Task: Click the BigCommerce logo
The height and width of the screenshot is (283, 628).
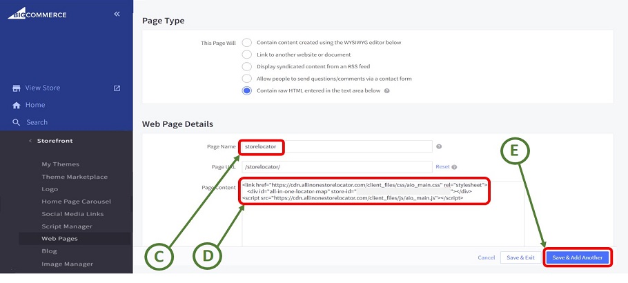Action: coord(37,13)
